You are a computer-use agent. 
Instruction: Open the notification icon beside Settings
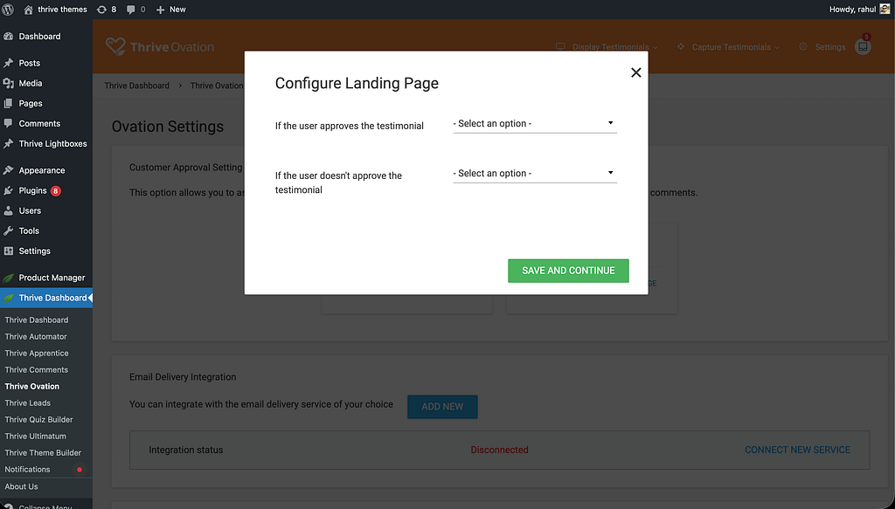(863, 47)
